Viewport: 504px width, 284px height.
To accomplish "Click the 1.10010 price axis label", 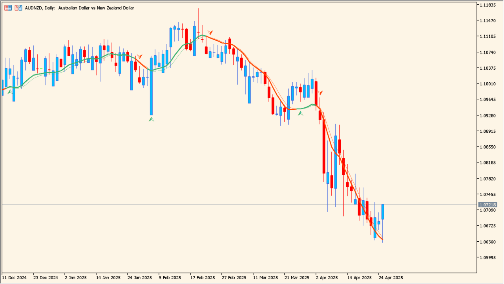I will [488, 84].
